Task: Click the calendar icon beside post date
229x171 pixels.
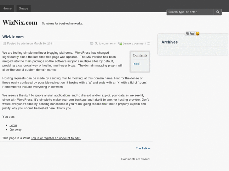Action: (4, 44)
